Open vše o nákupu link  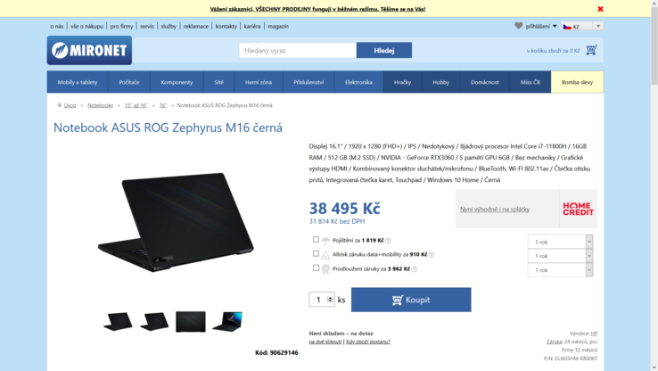pyautogui.click(x=86, y=26)
